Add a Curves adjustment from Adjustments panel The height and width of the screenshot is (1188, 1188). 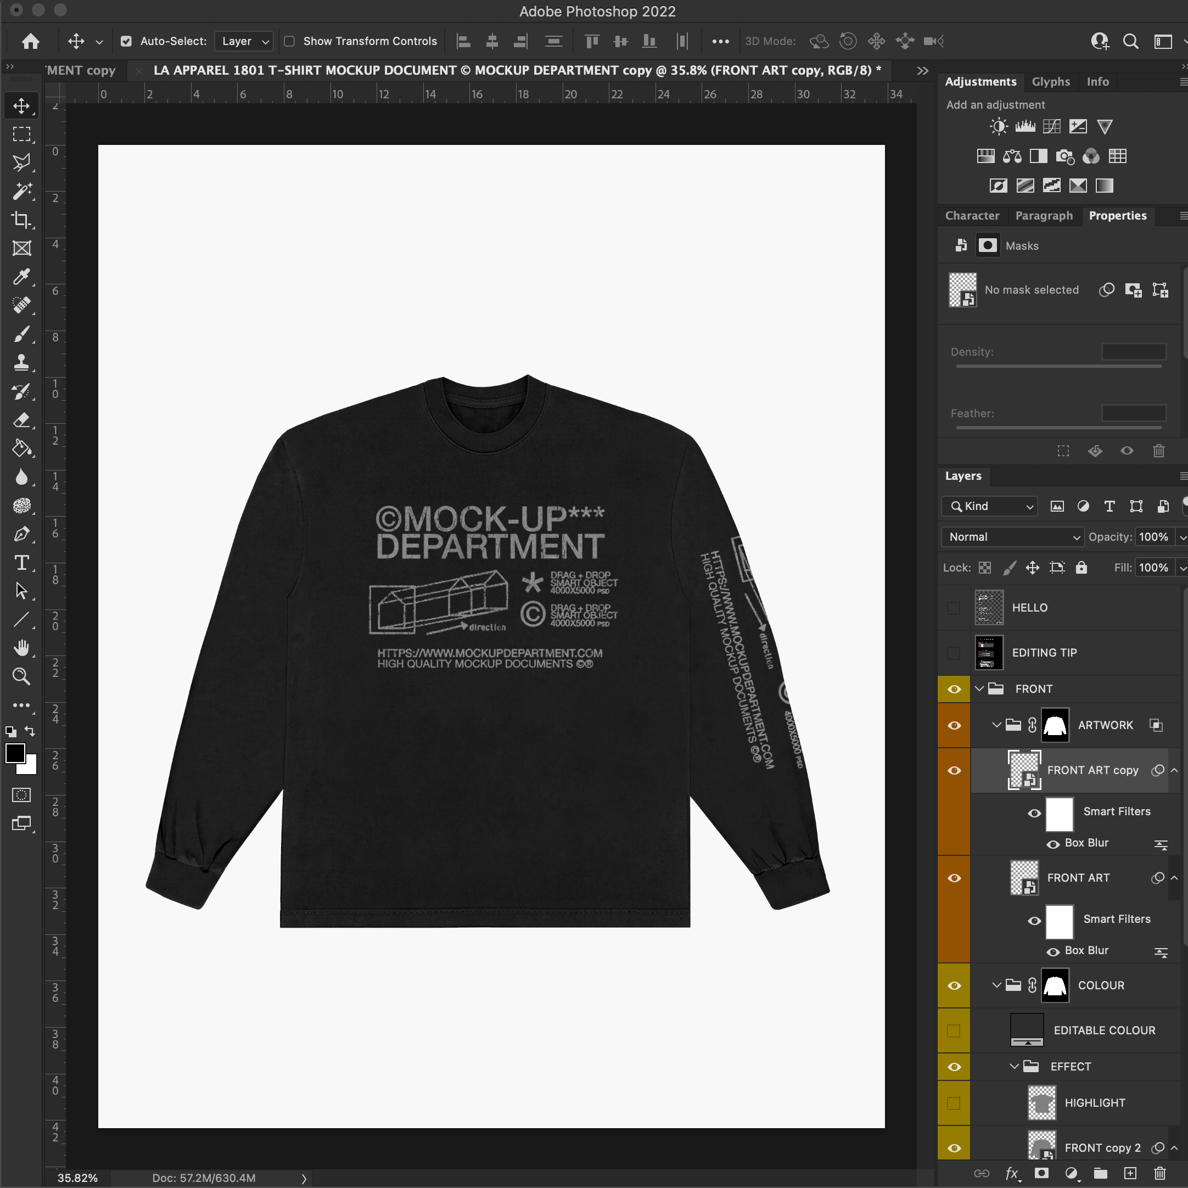[1052, 126]
